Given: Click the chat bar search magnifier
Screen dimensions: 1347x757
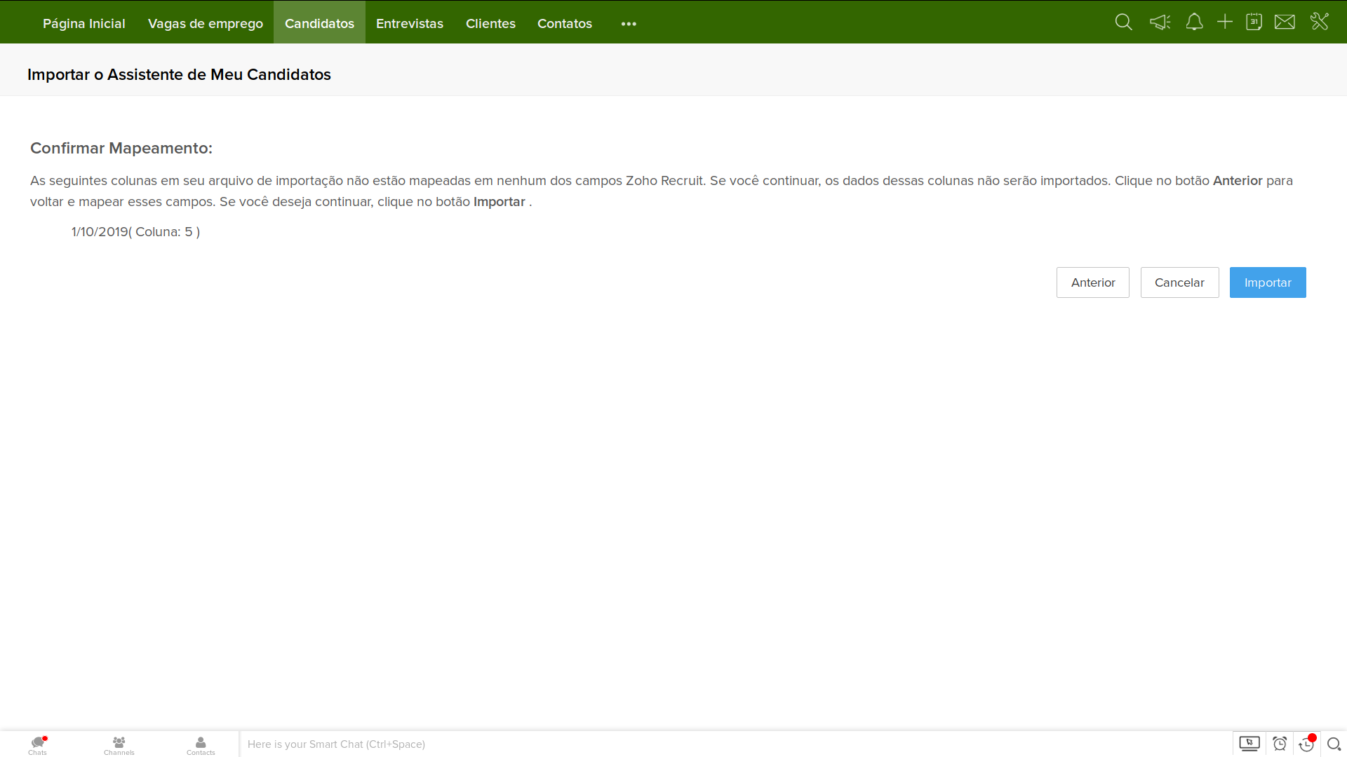Looking at the screenshot, I should [1334, 744].
